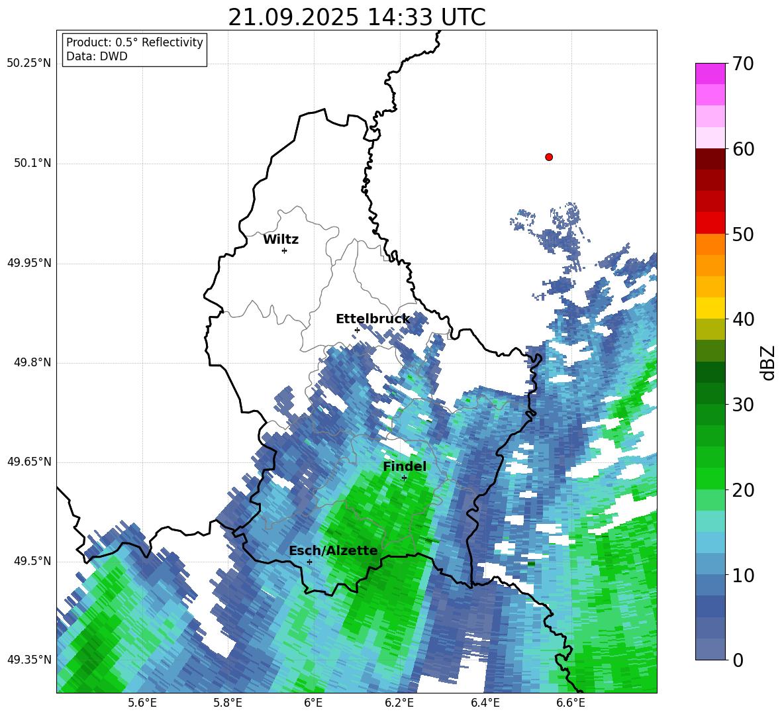Click the 6.2°E longitude label
784x716 pixels.
[399, 703]
